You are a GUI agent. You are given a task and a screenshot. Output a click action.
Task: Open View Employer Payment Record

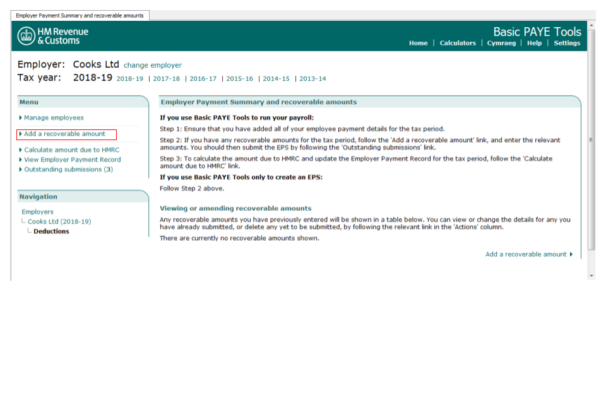coord(72,159)
